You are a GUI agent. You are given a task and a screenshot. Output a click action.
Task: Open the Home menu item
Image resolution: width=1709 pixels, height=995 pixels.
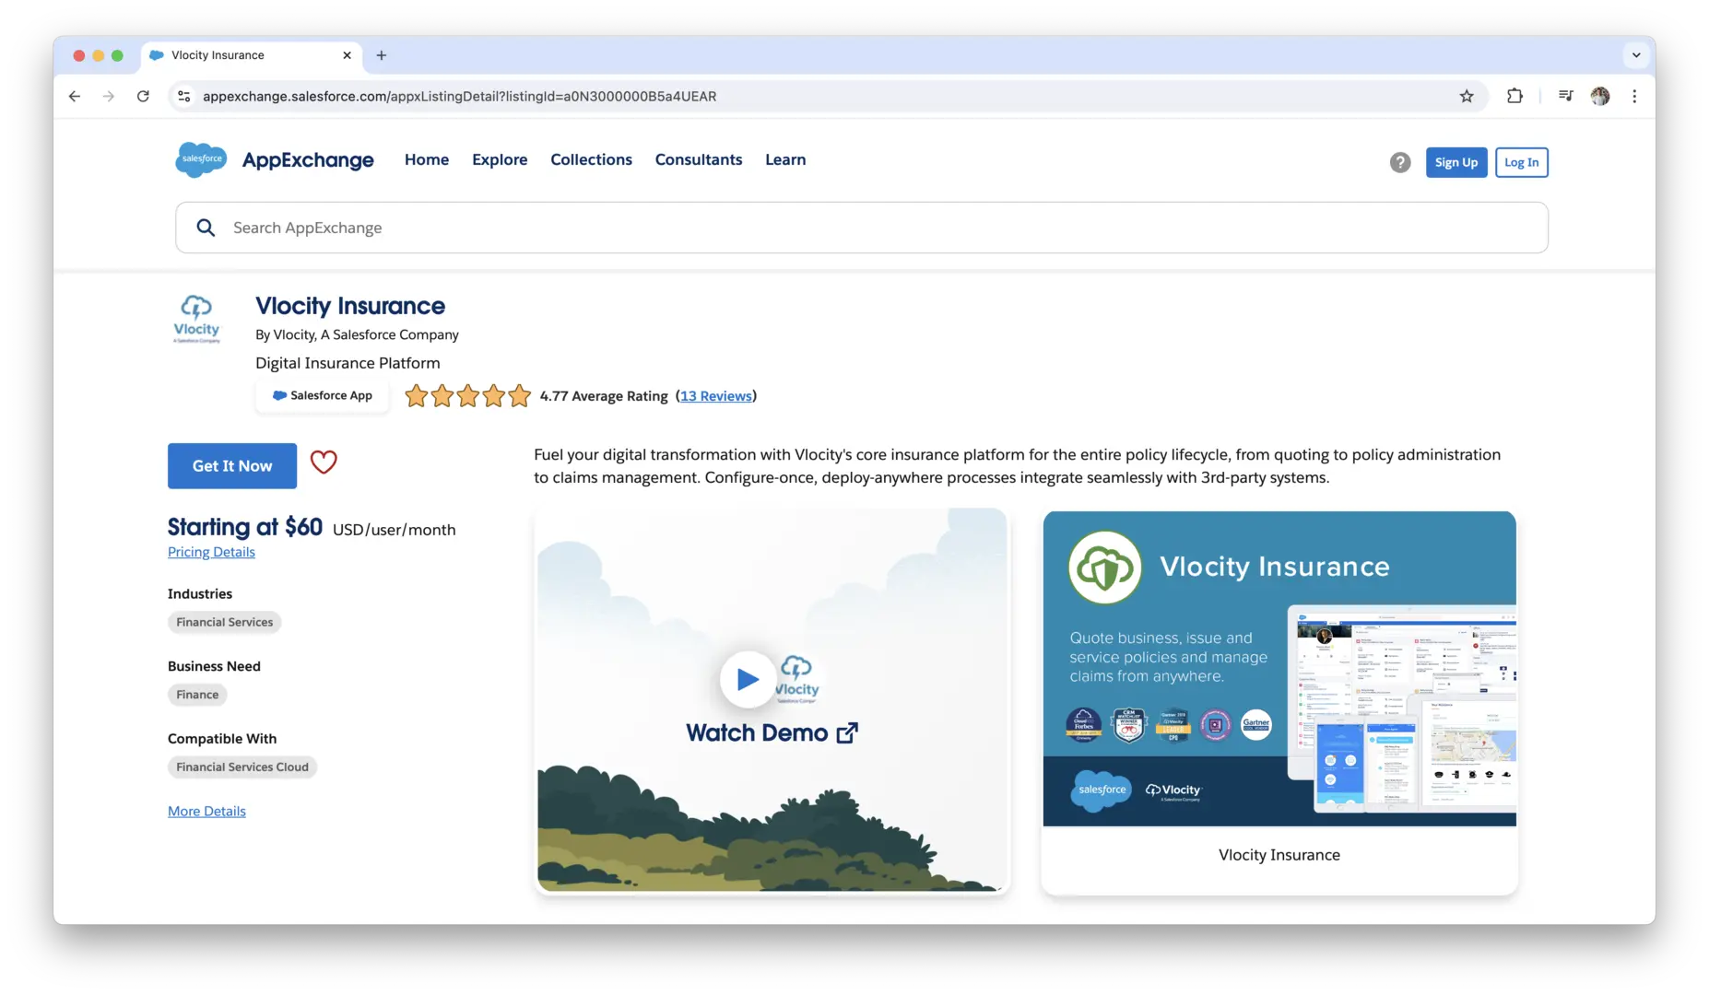click(x=427, y=159)
